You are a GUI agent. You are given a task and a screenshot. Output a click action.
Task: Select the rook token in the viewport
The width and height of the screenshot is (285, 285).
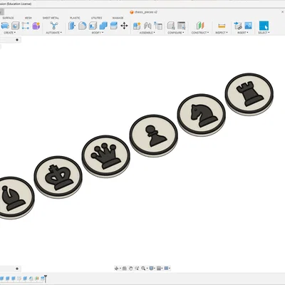[249, 94]
